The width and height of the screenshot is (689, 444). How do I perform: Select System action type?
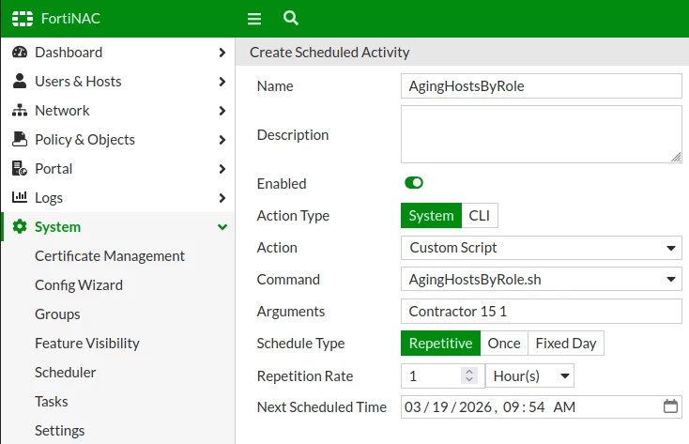tap(431, 215)
